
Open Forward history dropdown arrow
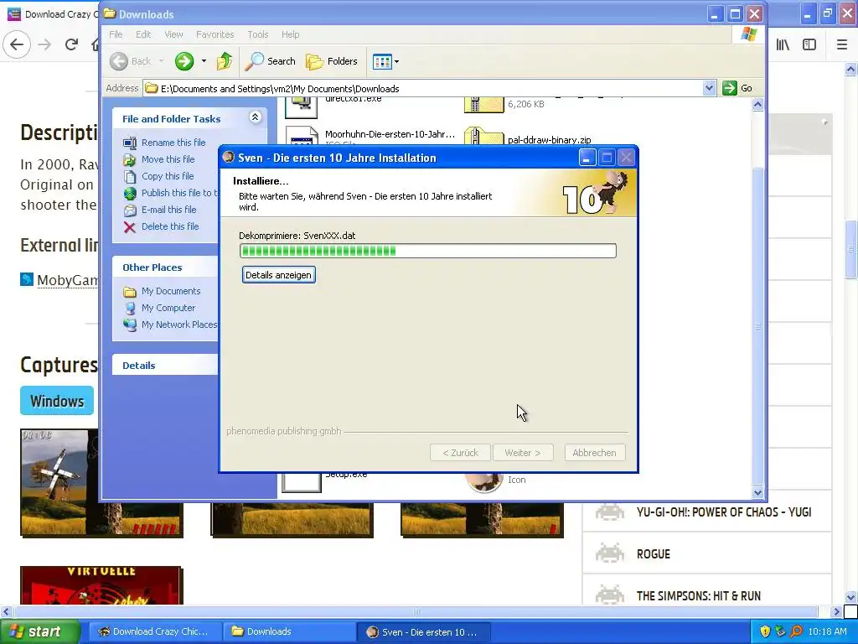[x=204, y=61]
